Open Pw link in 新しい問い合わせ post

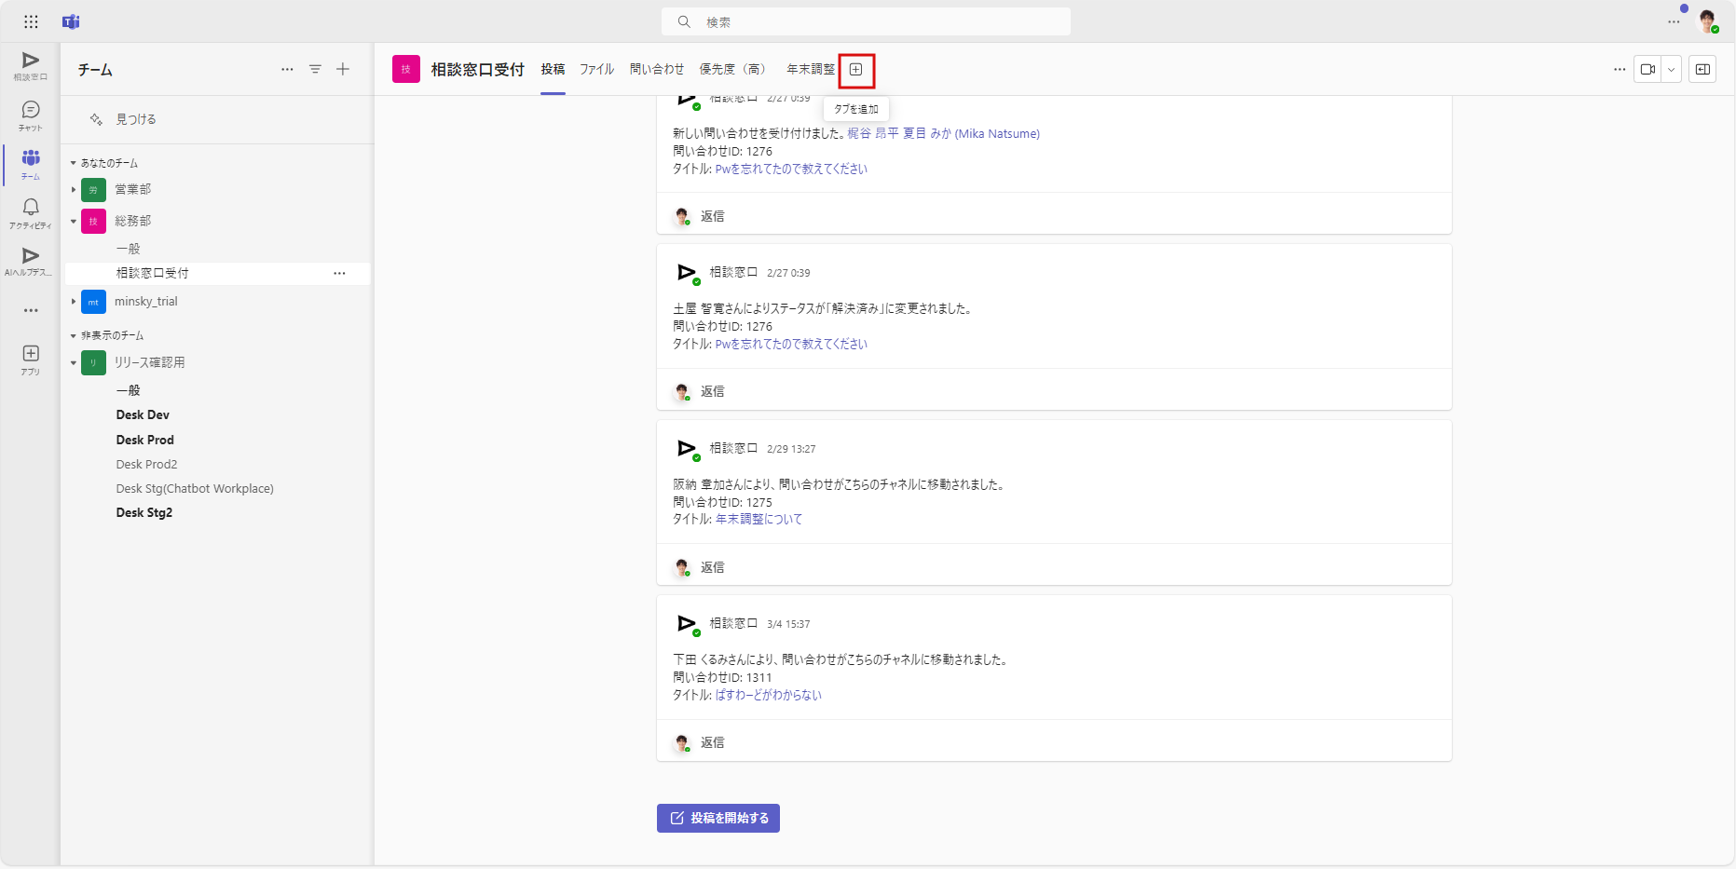[x=791, y=169]
